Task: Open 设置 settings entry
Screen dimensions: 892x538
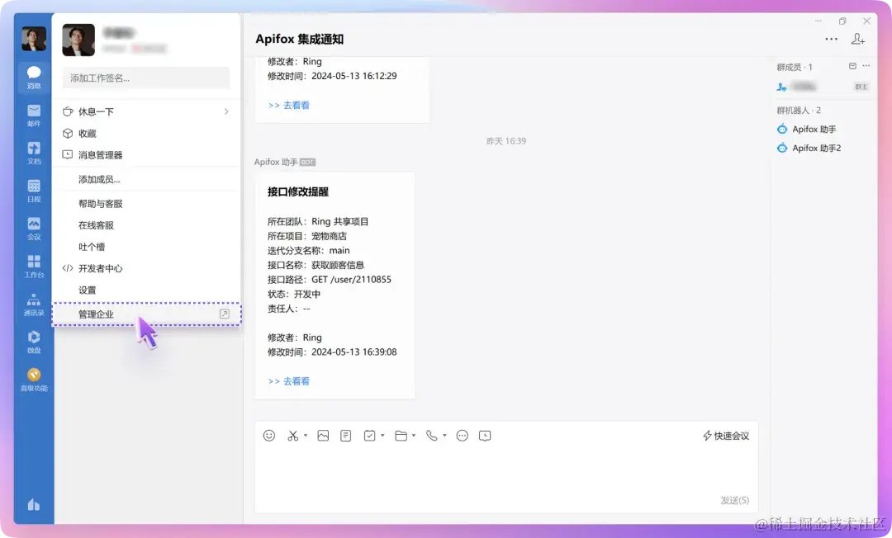Action: (x=146, y=290)
